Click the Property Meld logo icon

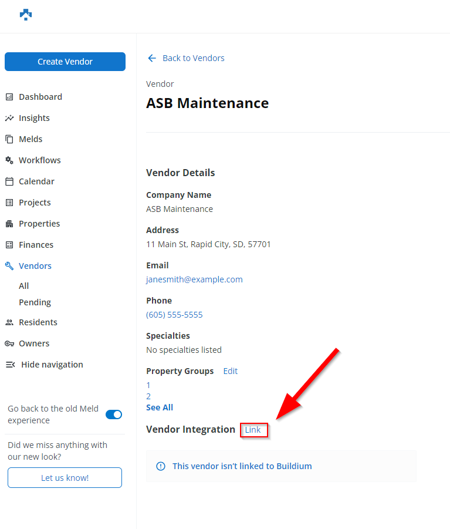25,15
